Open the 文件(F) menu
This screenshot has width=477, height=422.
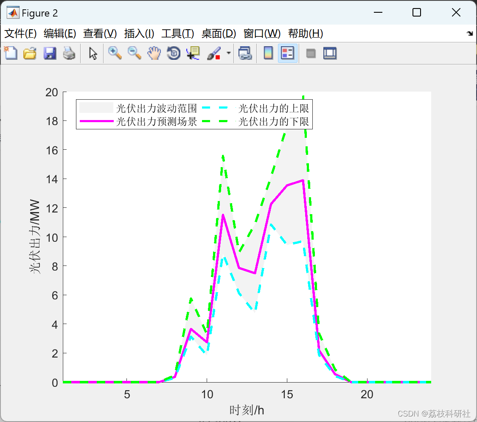(x=20, y=34)
